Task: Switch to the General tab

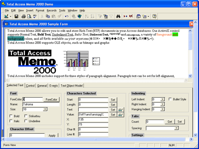Action: tap(42, 86)
